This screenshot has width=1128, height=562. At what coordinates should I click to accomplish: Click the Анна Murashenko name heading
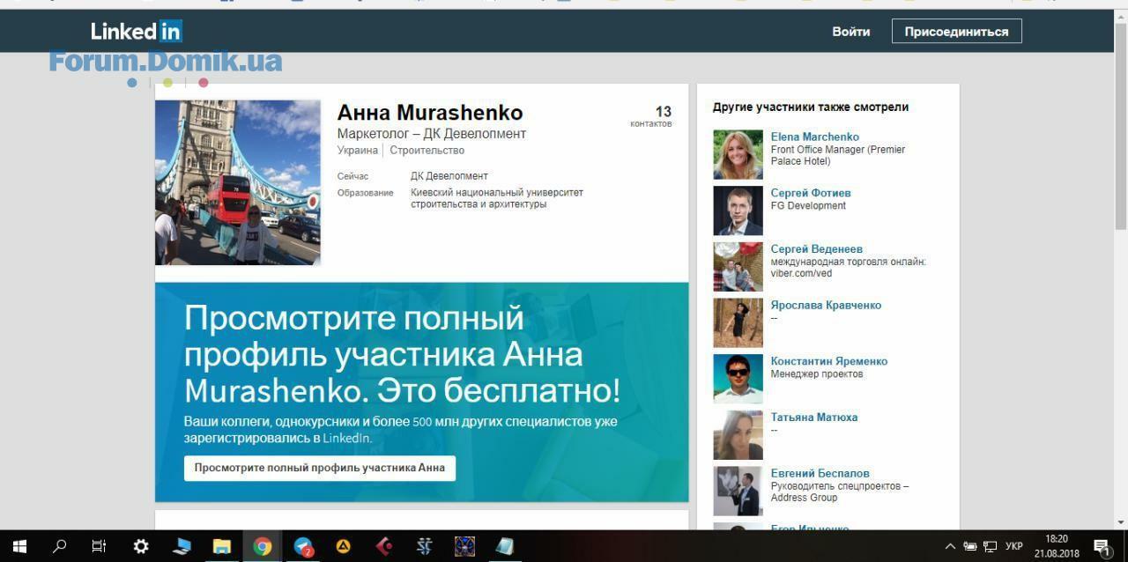tap(430, 113)
